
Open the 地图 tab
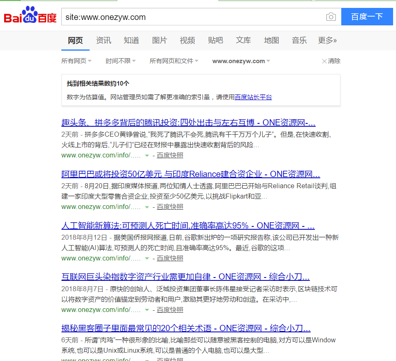272,40
